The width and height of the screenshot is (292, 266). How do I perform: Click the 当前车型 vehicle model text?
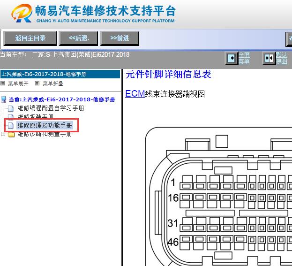pos(65,54)
